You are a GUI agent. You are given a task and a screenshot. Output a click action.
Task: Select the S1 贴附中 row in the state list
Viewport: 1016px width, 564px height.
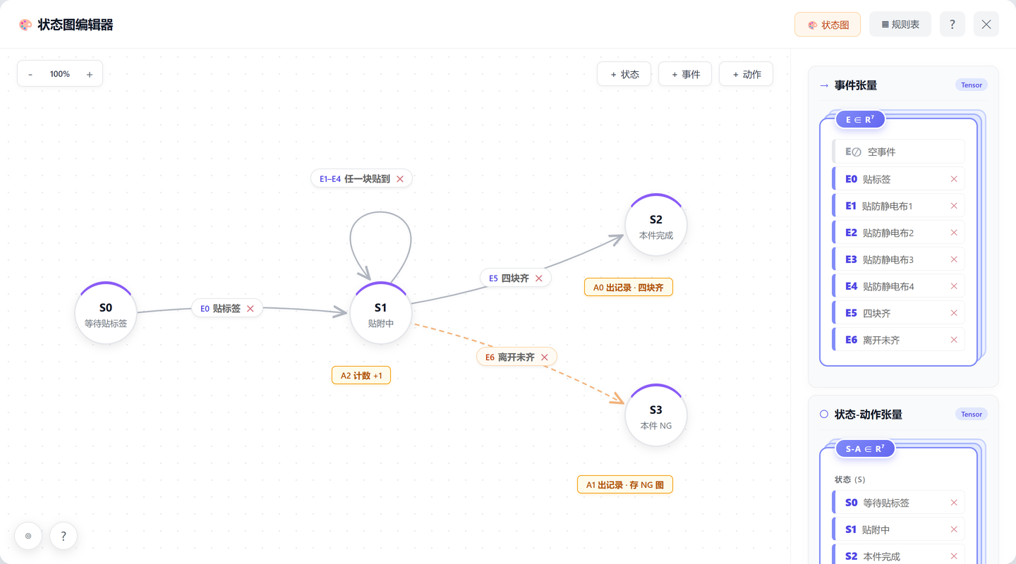pyautogui.click(x=898, y=529)
